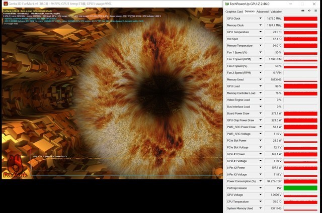322x213 pixels.
Task: Open the 8-Pin #2 Voltage dropdown
Action: click(x=261, y=174)
